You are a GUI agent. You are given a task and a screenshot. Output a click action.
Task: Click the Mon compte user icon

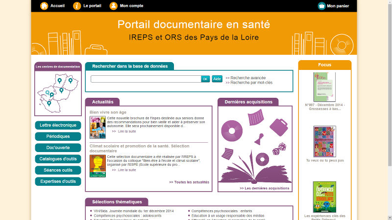pyautogui.click(x=114, y=6)
